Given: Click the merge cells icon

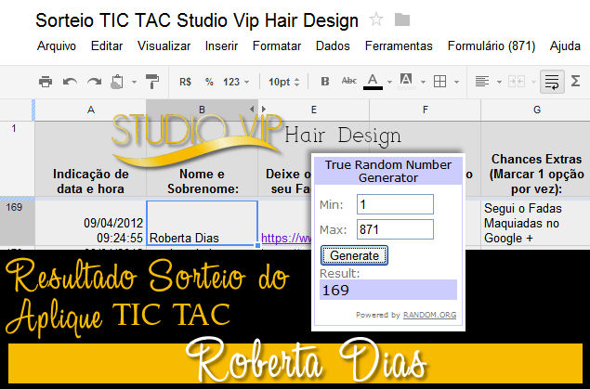Looking at the screenshot, I should 517,82.
